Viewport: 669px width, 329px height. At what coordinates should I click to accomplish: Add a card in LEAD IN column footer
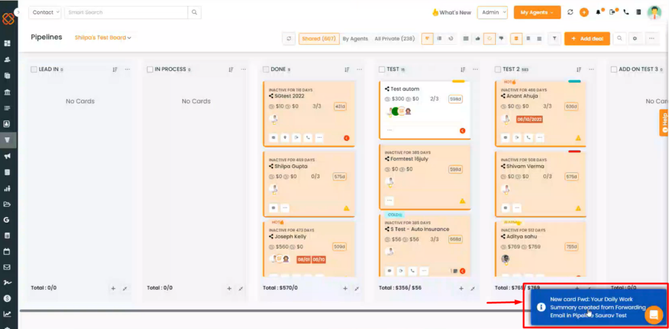[x=113, y=289]
